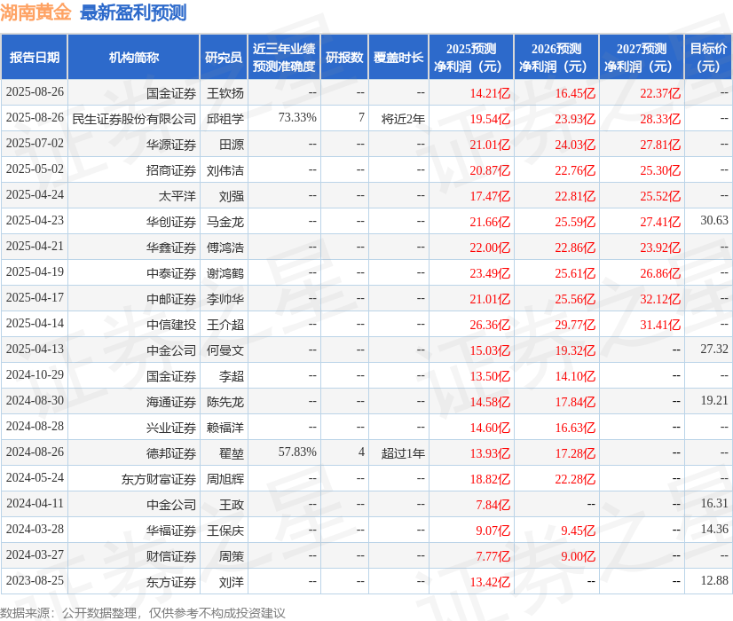733x621 pixels.
Task: Click researcher 赖福洋
Action: pyautogui.click(x=225, y=427)
